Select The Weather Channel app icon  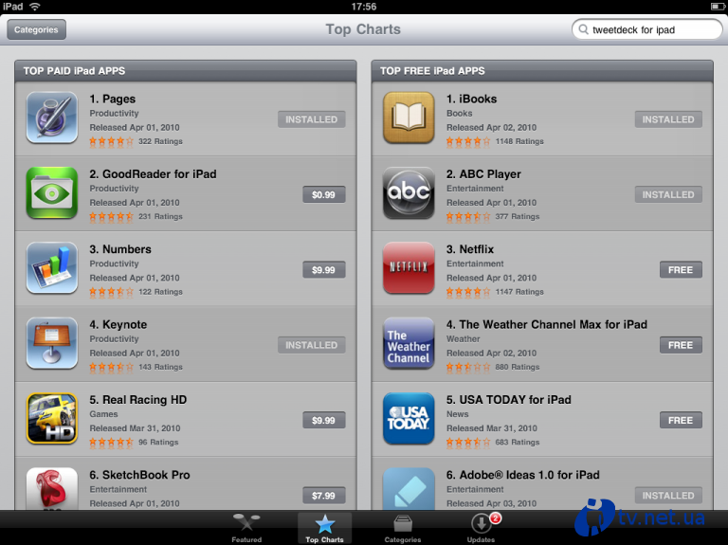(x=409, y=343)
